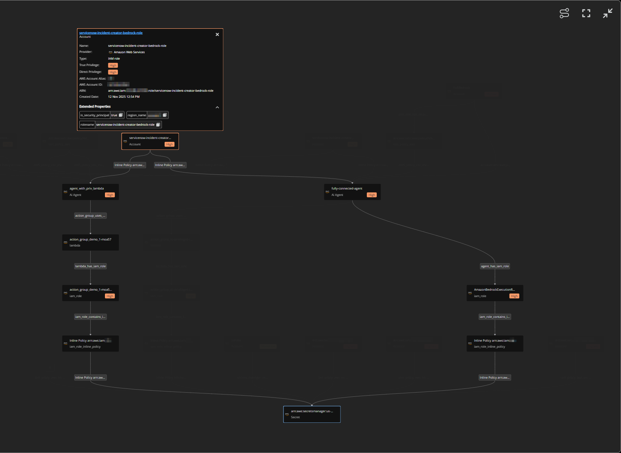Select the servicenow-incident-creator Account graph node

coord(150,141)
